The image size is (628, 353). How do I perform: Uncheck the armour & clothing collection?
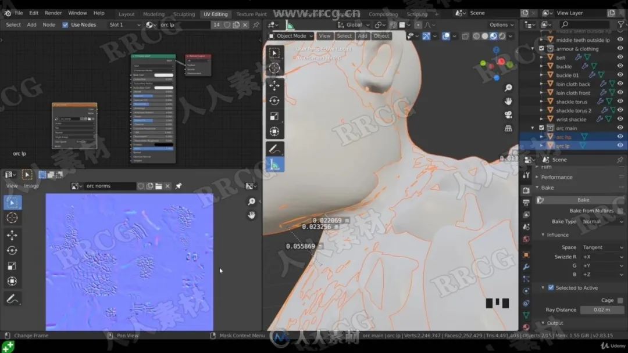541,49
